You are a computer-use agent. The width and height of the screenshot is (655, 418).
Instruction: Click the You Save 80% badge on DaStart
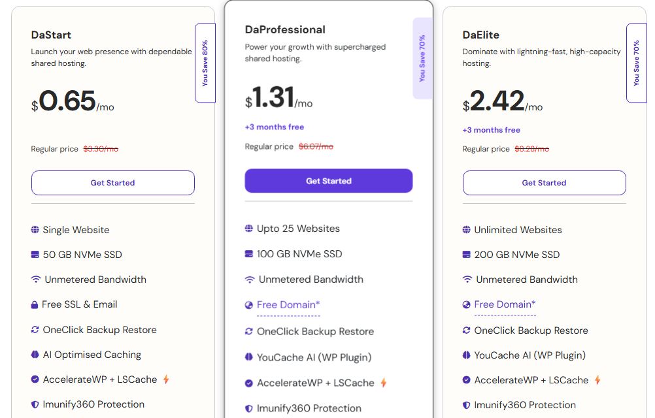click(205, 62)
